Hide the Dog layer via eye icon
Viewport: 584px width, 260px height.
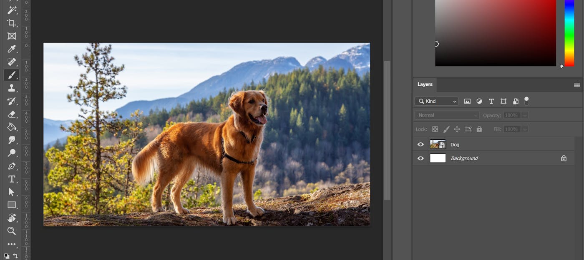[420, 144]
